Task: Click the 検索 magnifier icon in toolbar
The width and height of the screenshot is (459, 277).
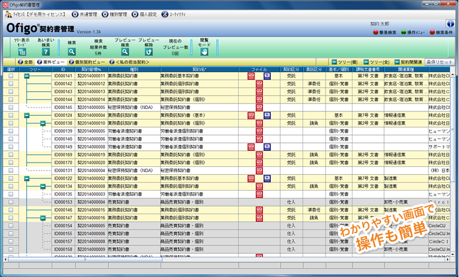Action: (72, 52)
